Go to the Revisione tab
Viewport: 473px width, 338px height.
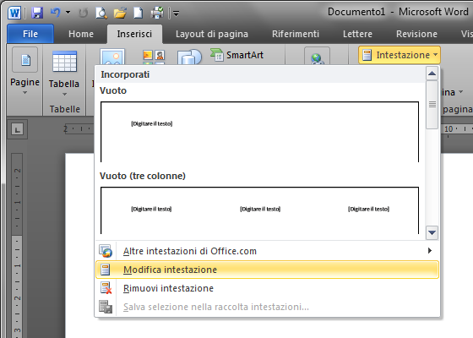pyautogui.click(x=416, y=34)
